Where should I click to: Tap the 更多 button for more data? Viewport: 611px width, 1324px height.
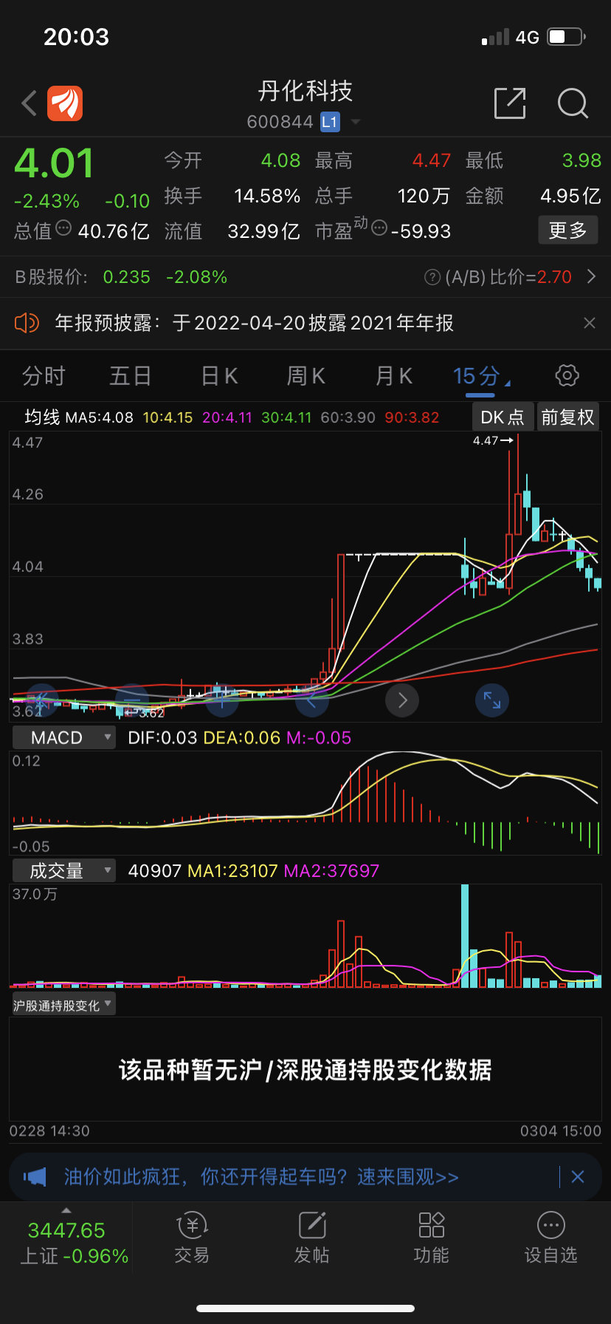tap(567, 231)
